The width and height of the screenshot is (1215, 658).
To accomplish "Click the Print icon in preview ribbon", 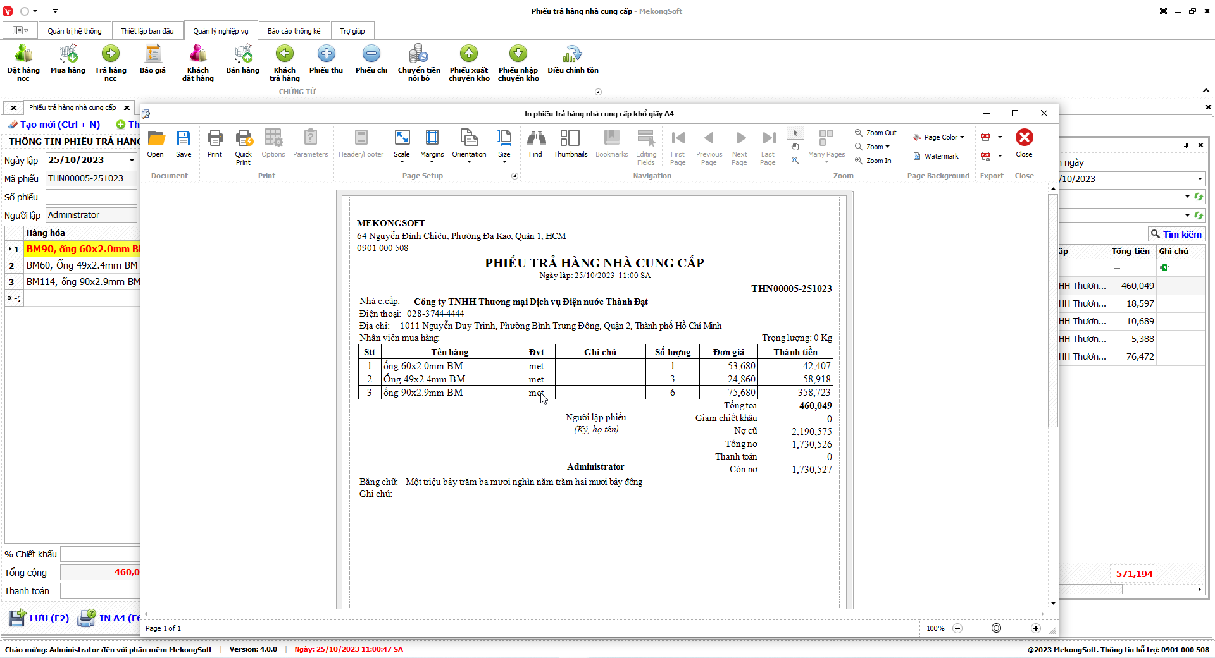I will coord(215,143).
